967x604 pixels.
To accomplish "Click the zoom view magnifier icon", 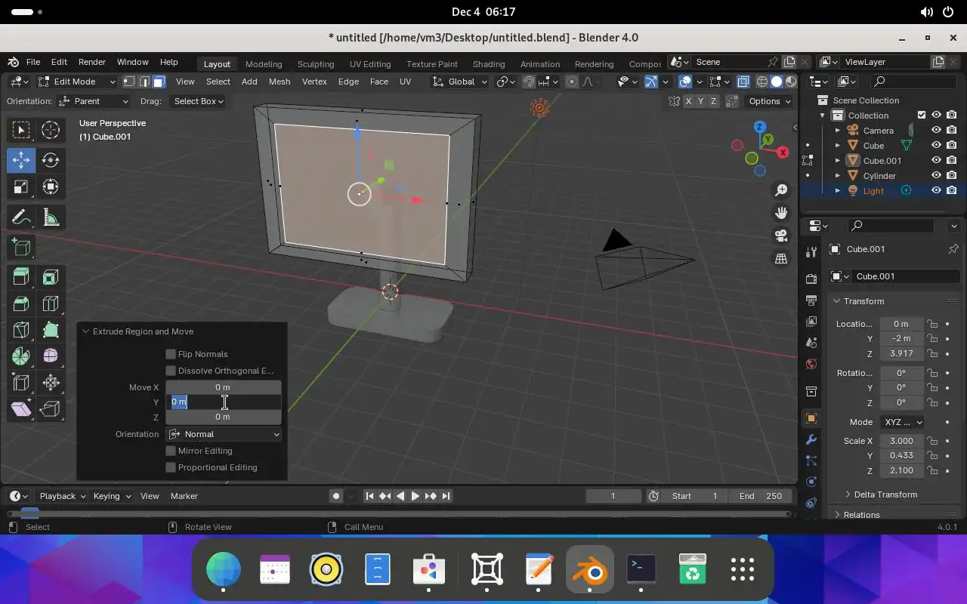I will point(781,190).
